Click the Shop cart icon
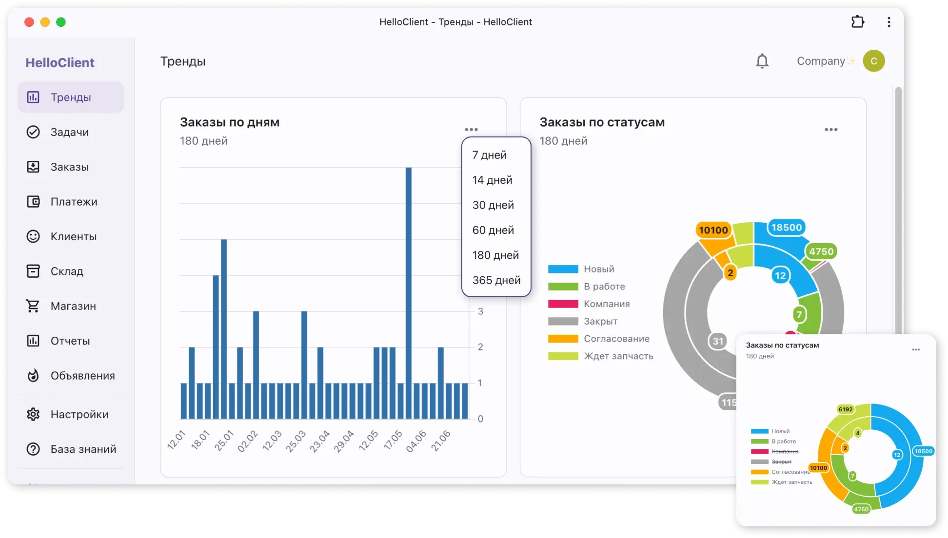Viewport: 948px width, 538px height. (x=33, y=306)
